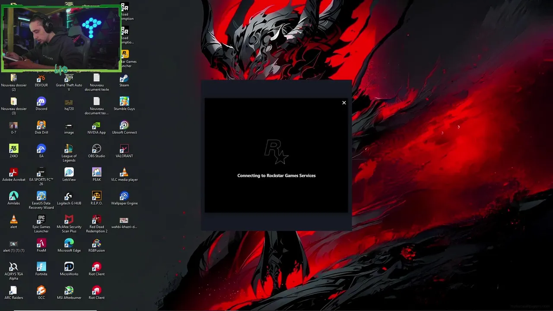Screen dimensions: 553x311
Task: Launch the Logitech G HUB icon
Action: [x=69, y=199]
